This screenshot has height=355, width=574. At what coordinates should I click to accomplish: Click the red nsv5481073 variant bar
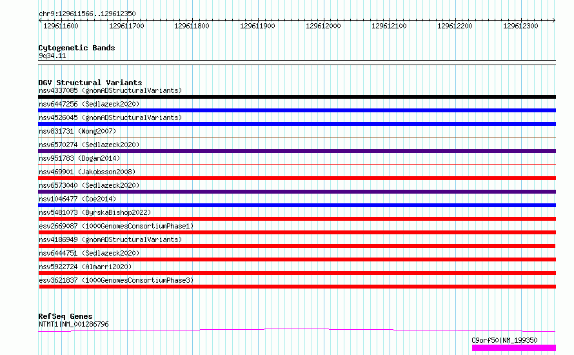[x=297, y=219]
